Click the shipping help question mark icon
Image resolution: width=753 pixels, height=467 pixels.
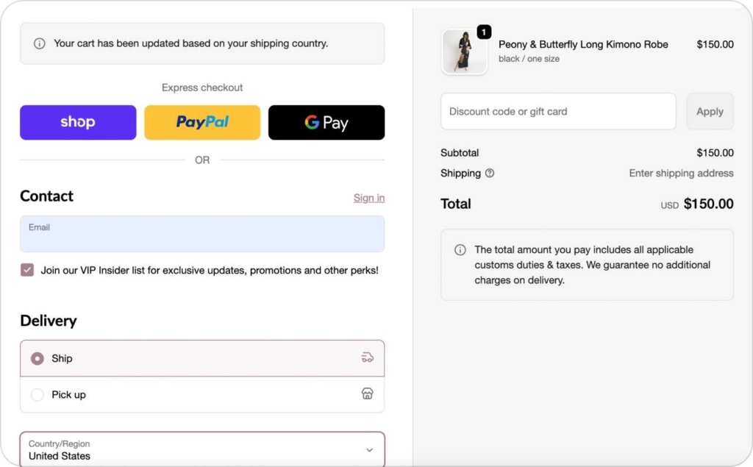tap(490, 174)
